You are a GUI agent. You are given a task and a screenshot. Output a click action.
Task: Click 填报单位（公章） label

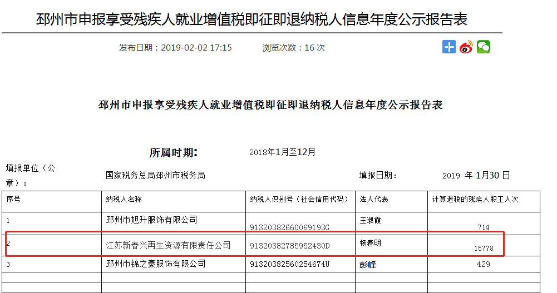(31, 175)
